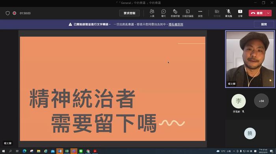276x154 pixels.
Task: Open Task View in taskbar
Action: 17,151
